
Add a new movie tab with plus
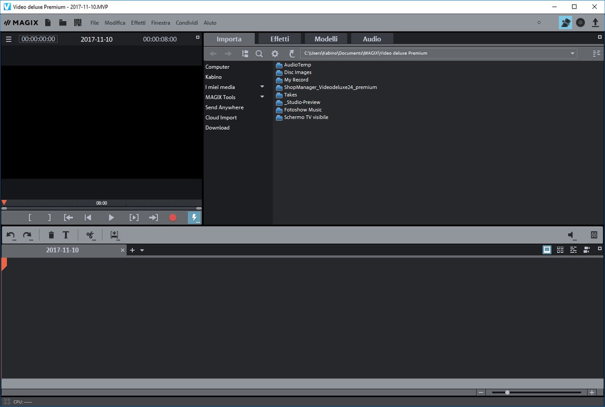click(x=132, y=250)
